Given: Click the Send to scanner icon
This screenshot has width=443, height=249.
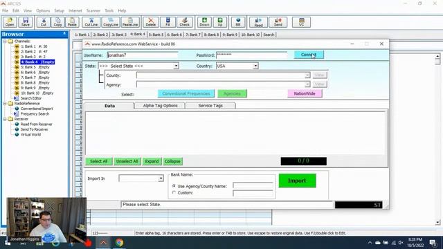Looking at the screenshot, I should pos(278,22).
